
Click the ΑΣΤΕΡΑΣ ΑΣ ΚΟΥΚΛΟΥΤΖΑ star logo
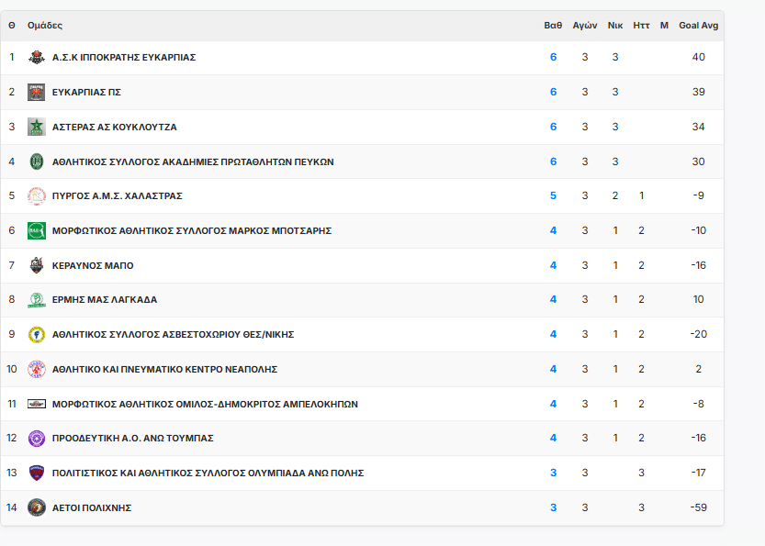click(x=37, y=127)
